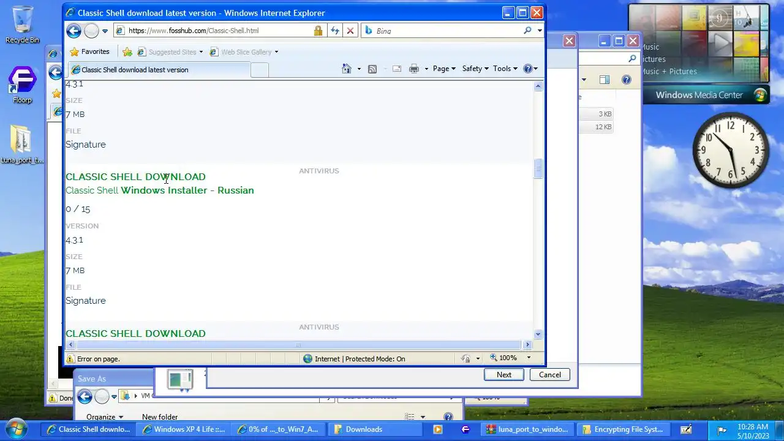784x441 pixels.
Task: Click the Help icon in background Explorer window
Action: (x=626, y=80)
